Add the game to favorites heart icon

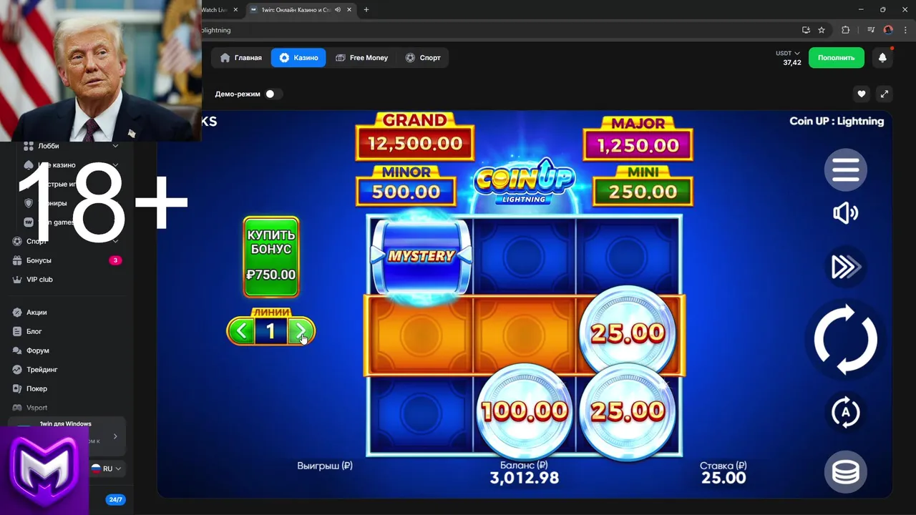[862, 94]
